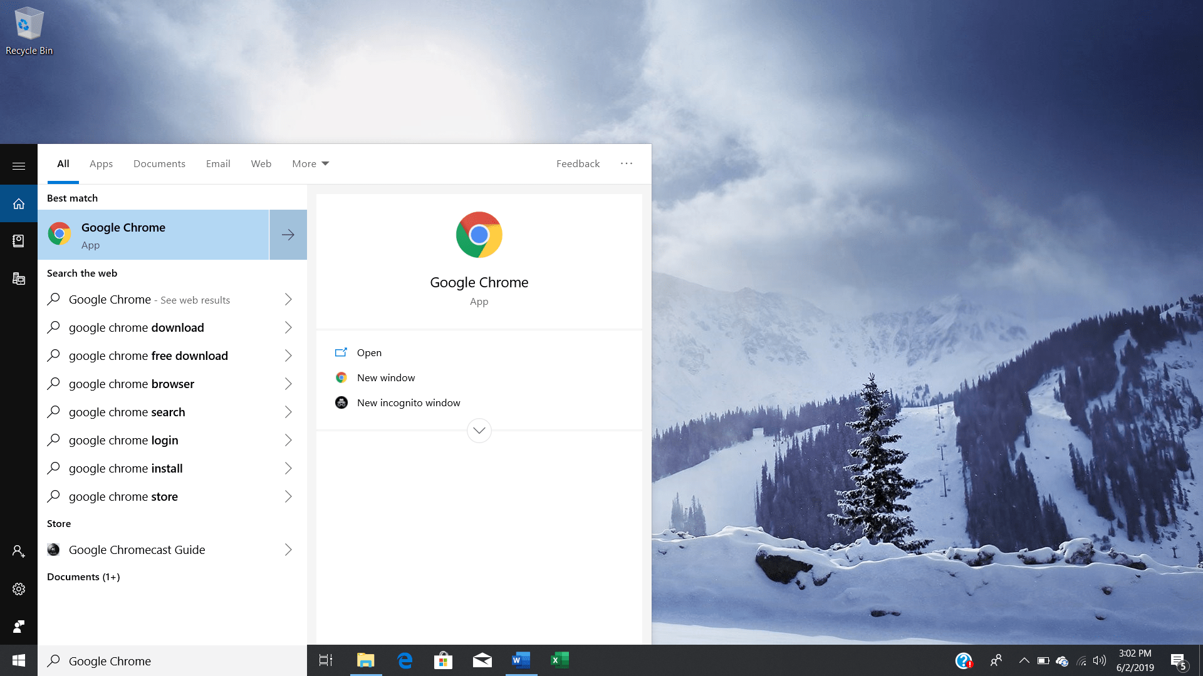Image resolution: width=1203 pixels, height=676 pixels.
Task: Click the Windows Start button
Action: pos(19,660)
